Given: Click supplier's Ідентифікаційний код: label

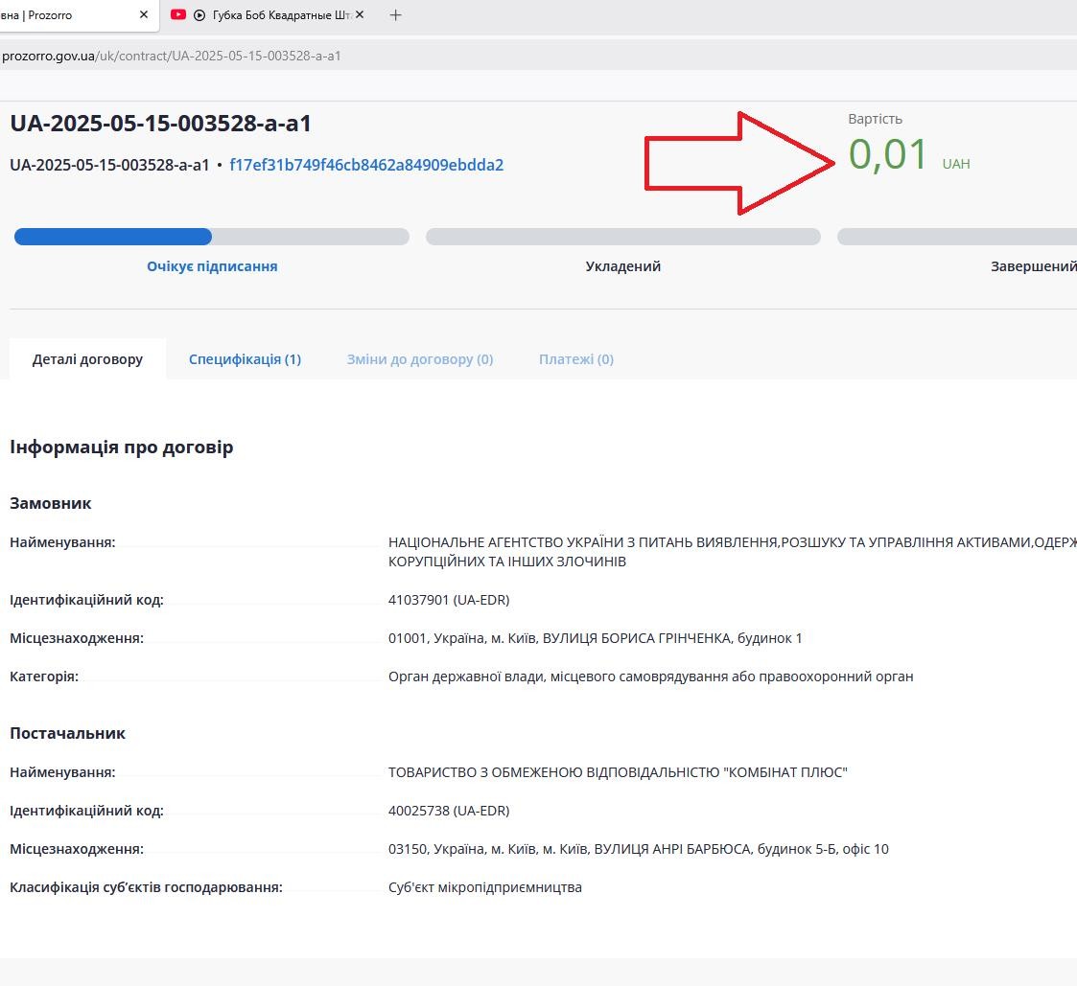Looking at the screenshot, I should tap(86, 811).
